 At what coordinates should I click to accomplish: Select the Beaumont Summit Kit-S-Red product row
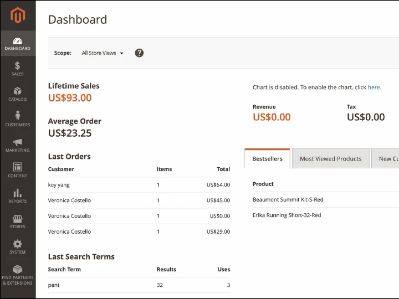(x=288, y=199)
